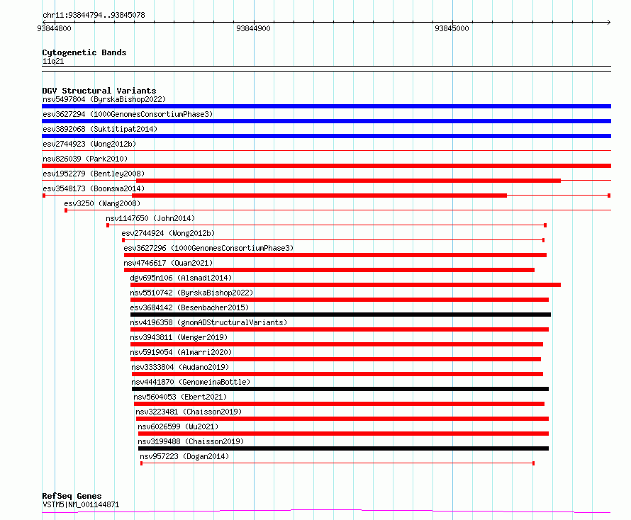Click the nsv5497804 (ByrskaBishop2022) variant label
The height and width of the screenshot is (520, 631).
click(x=104, y=99)
